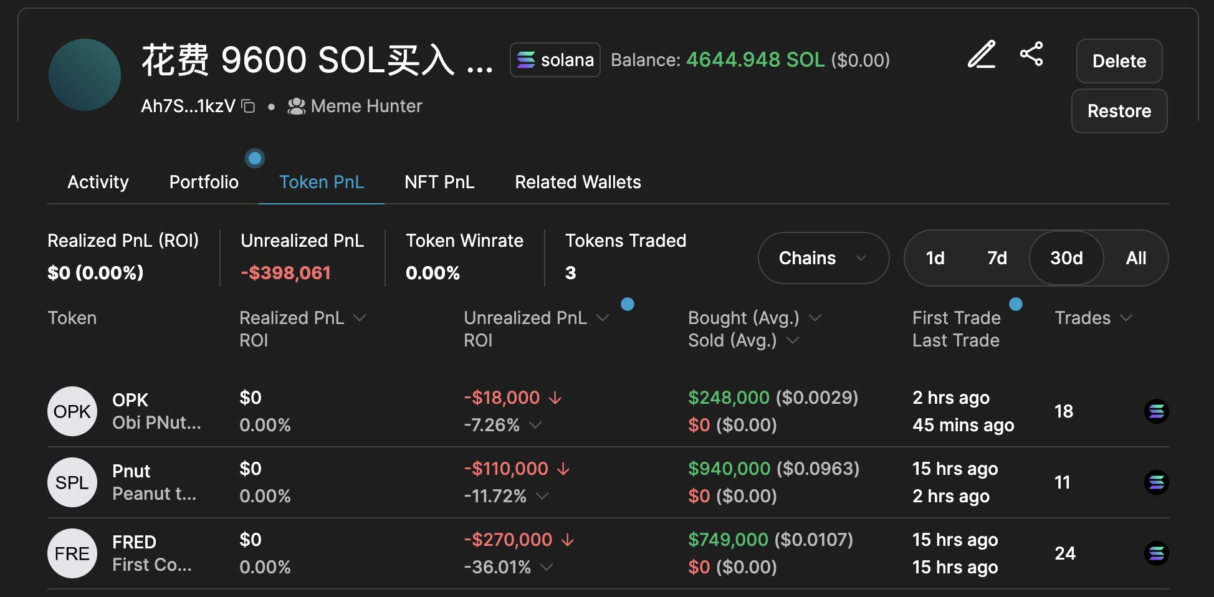
Task: Open the Portfolio tab
Action: tap(204, 182)
